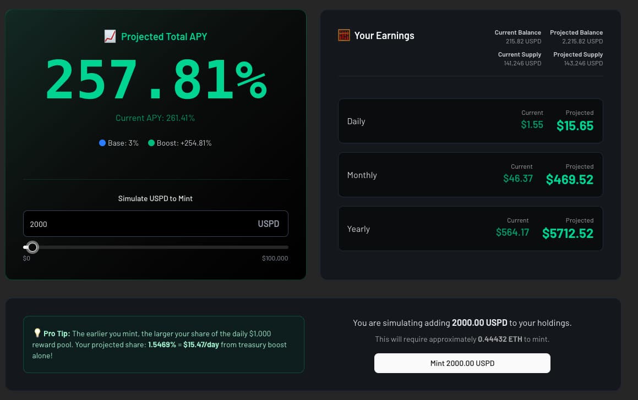Click the slider handle for USPD amount

tap(32, 247)
